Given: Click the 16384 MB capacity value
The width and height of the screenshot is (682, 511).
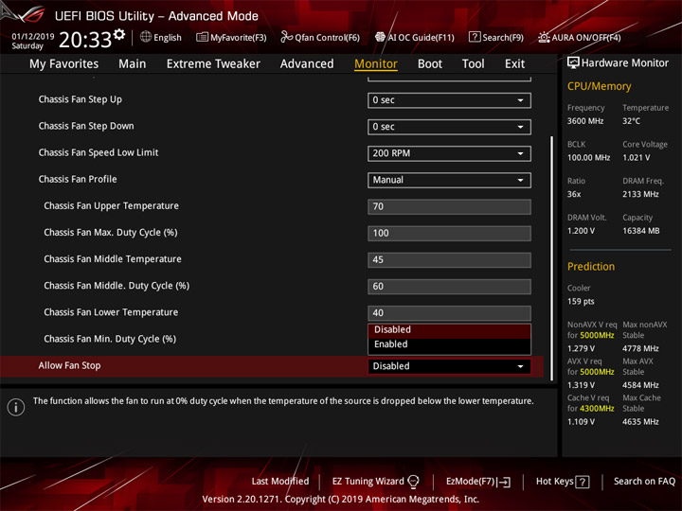Looking at the screenshot, I should [x=640, y=231].
